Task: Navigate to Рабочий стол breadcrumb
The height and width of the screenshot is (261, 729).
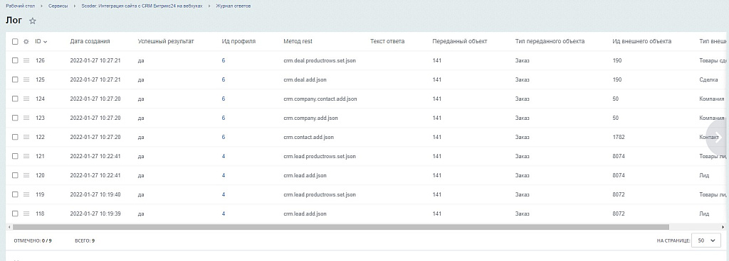Action: pyautogui.click(x=21, y=6)
